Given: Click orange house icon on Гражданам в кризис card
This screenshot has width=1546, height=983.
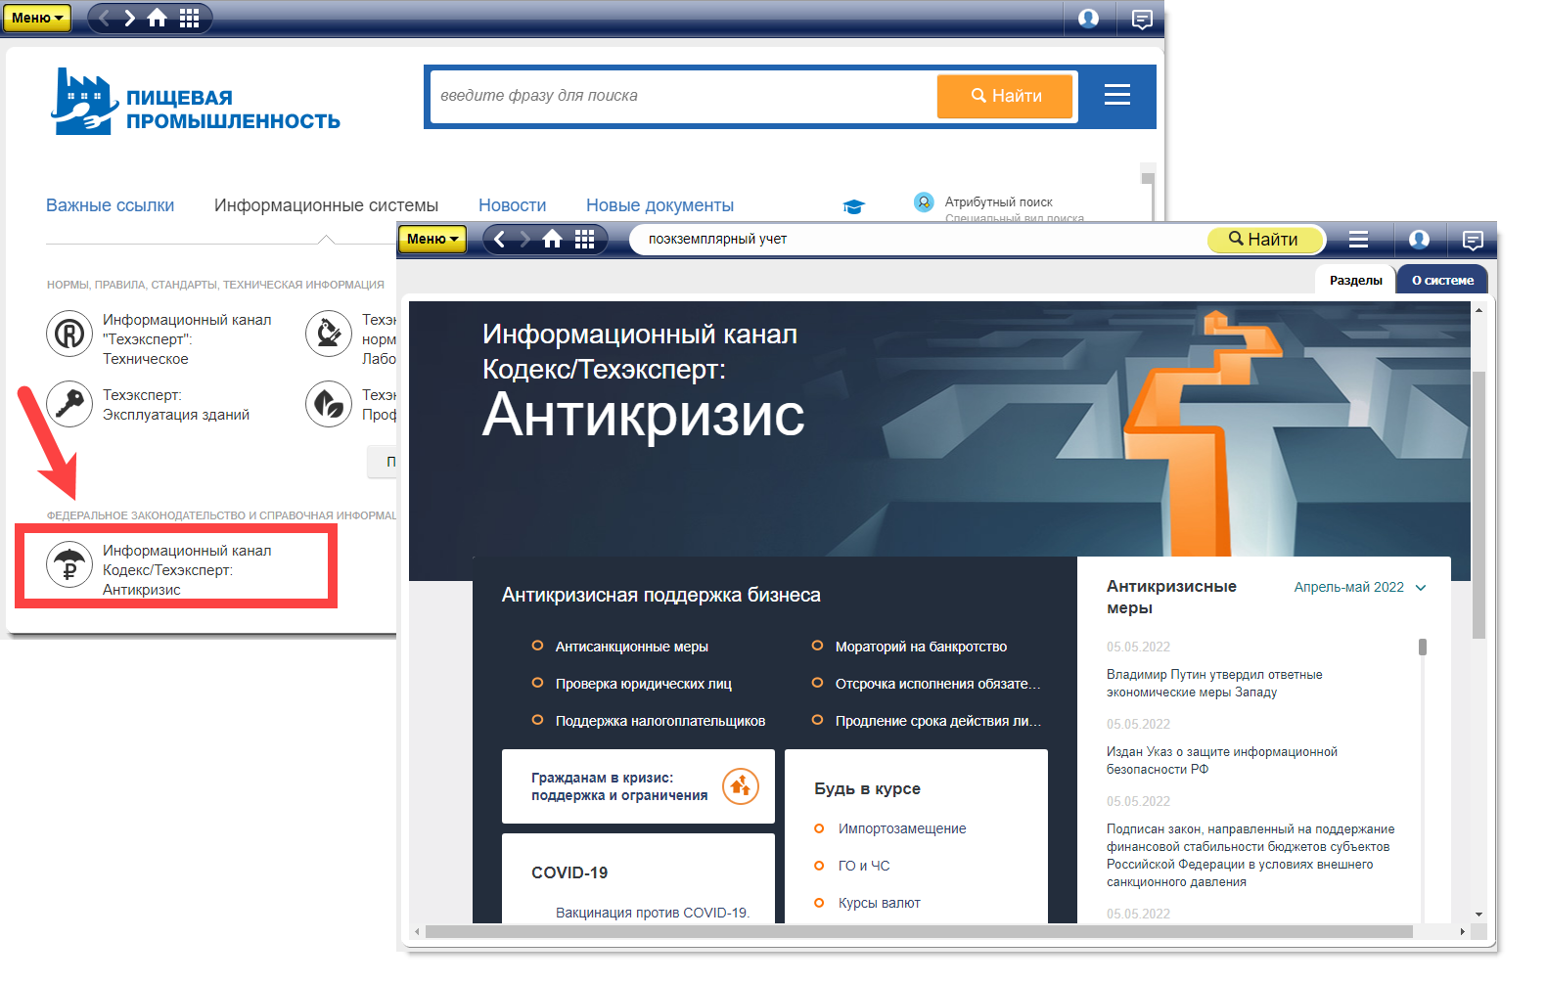Looking at the screenshot, I should click(741, 786).
